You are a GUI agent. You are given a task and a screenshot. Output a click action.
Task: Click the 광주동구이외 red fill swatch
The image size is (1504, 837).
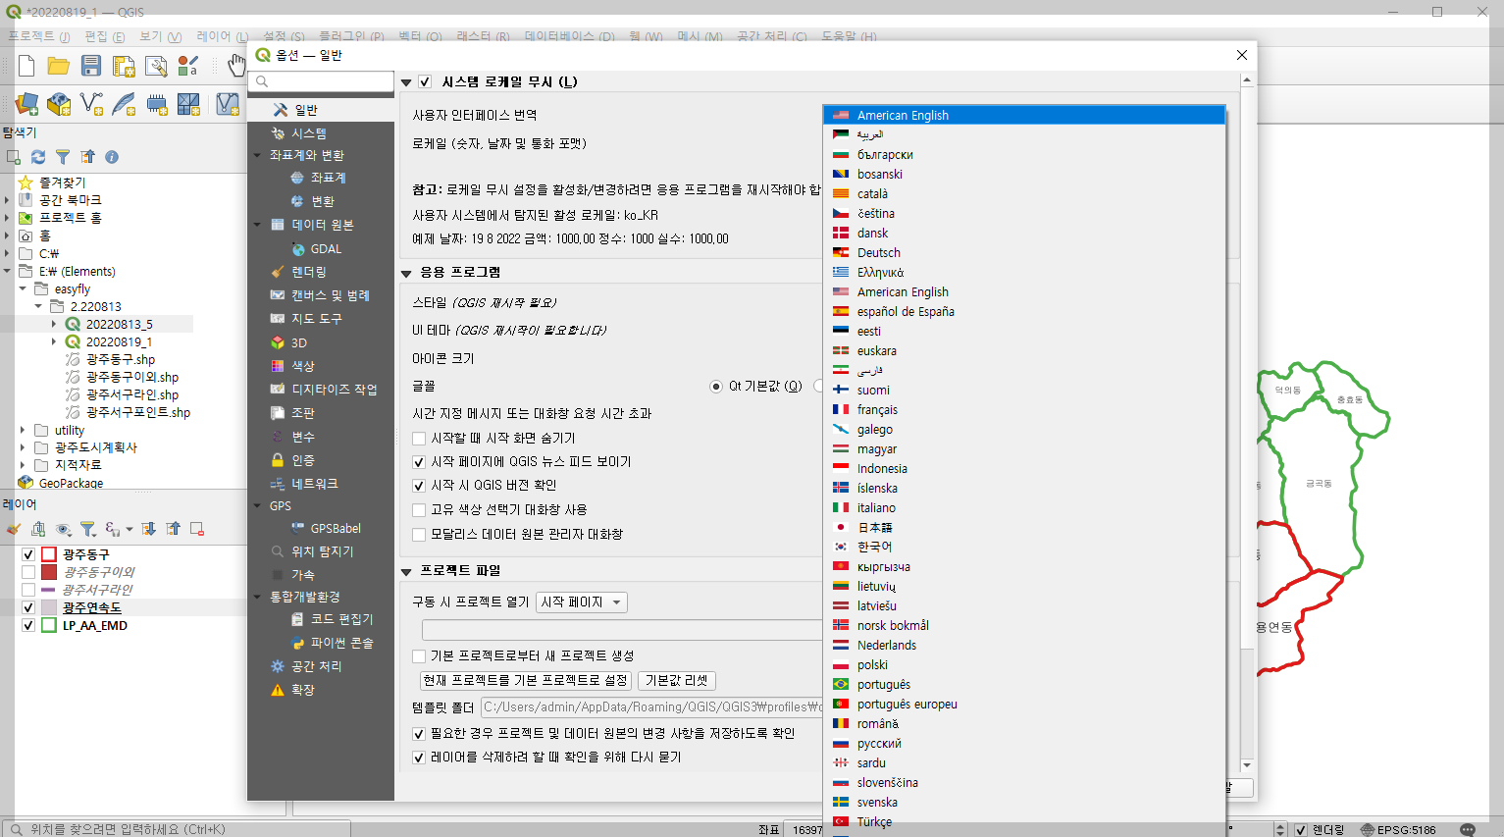click(49, 572)
